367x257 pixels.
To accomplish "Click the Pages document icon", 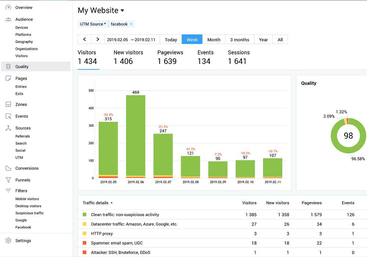I will pyautogui.click(x=8, y=78).
